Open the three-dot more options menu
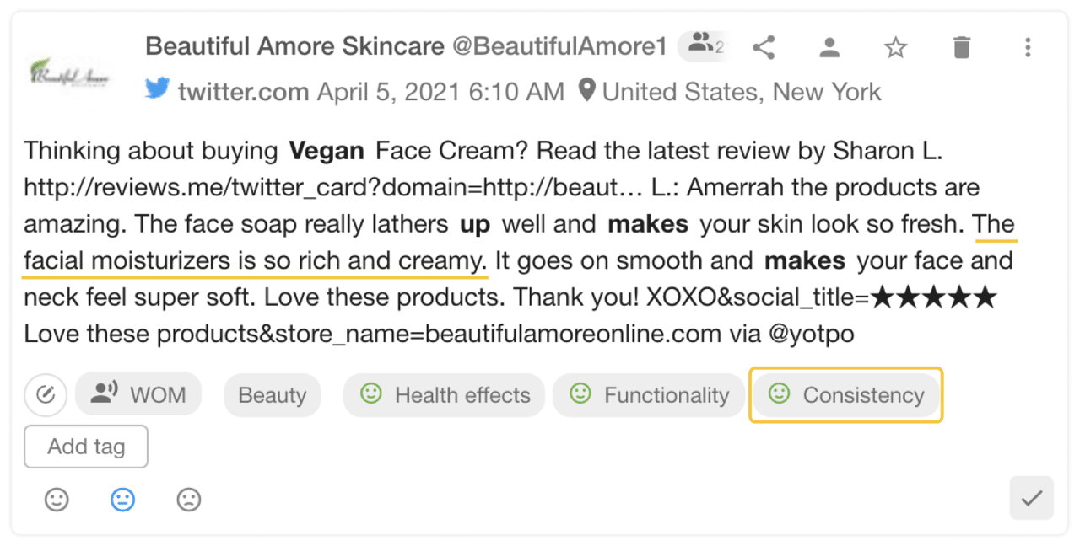 pyautogui.click(x=1027, y=47)
